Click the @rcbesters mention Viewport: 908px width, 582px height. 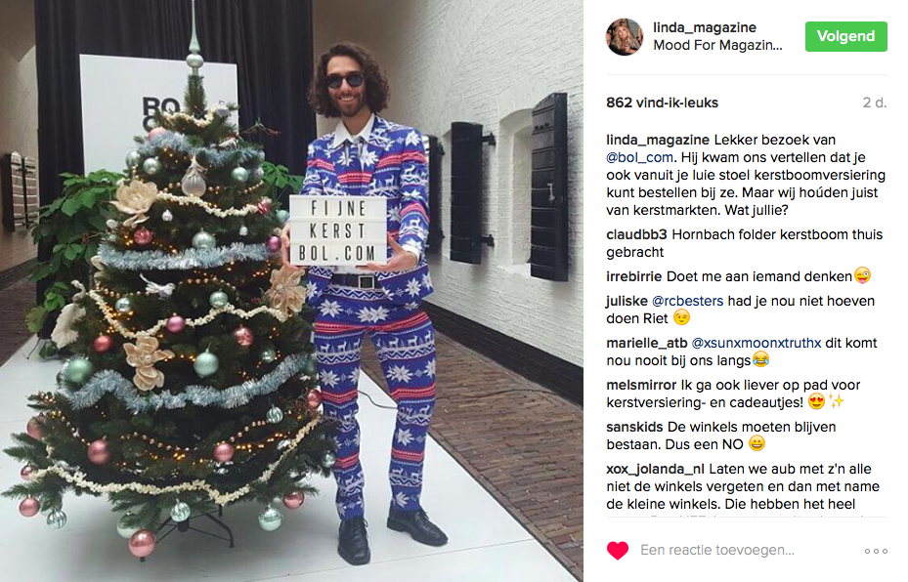coord(687,301)
